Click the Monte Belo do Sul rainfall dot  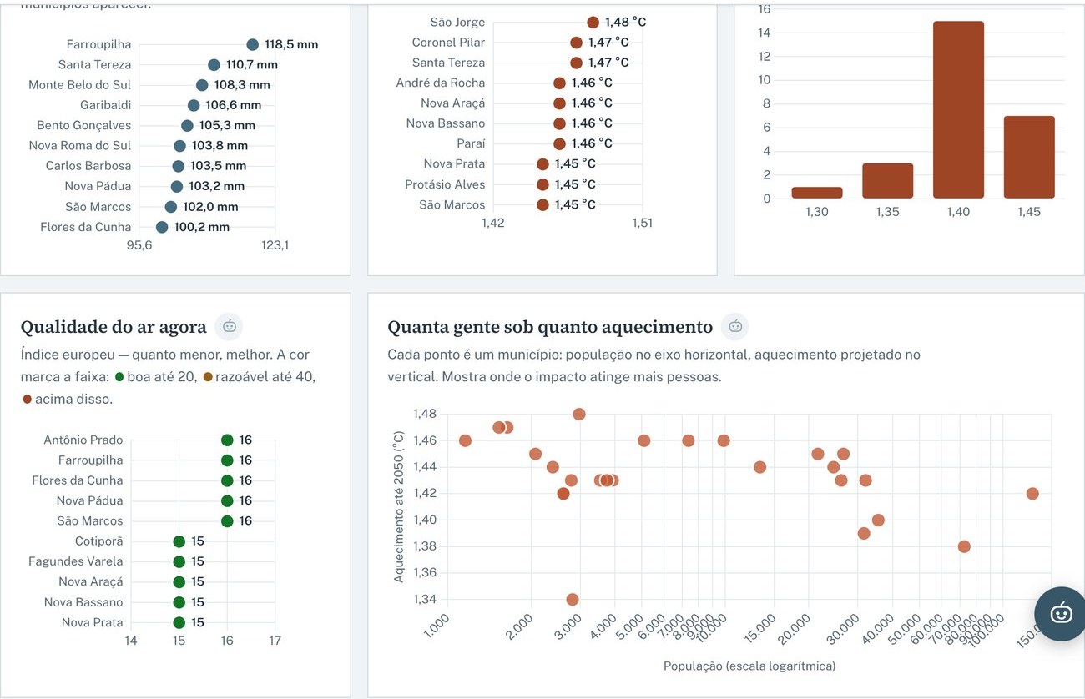(202, 85)
